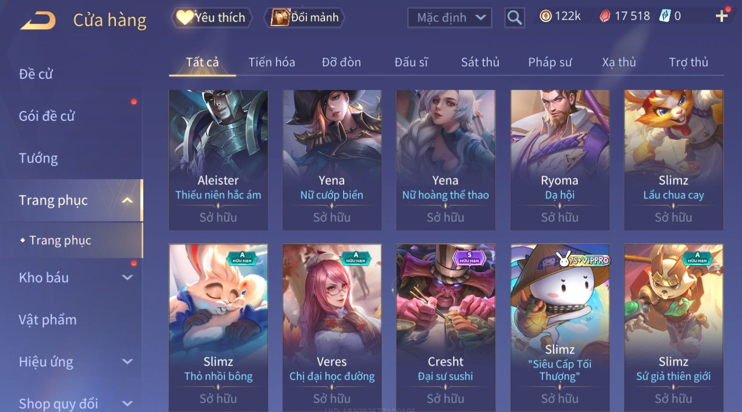Open the search magnifier icon
742x412 pixels.
(x=515, y=18)
